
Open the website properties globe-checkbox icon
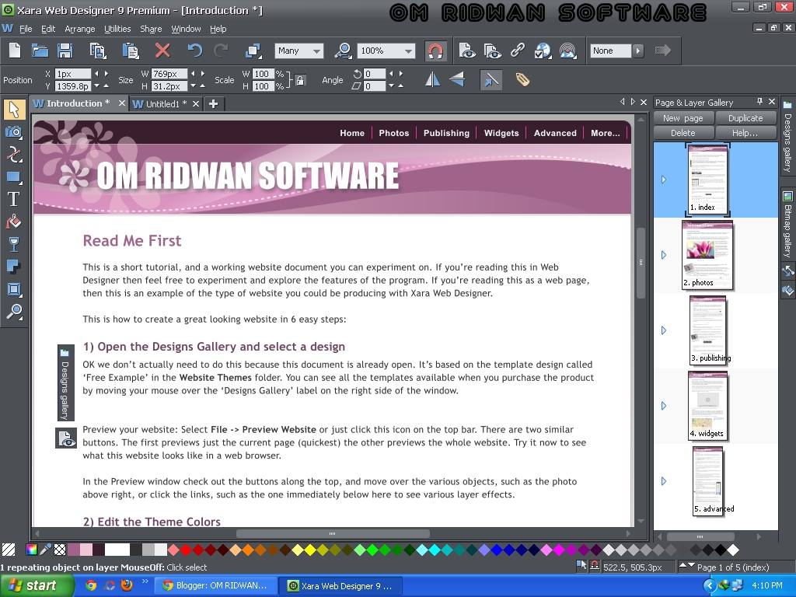[543, 51]
